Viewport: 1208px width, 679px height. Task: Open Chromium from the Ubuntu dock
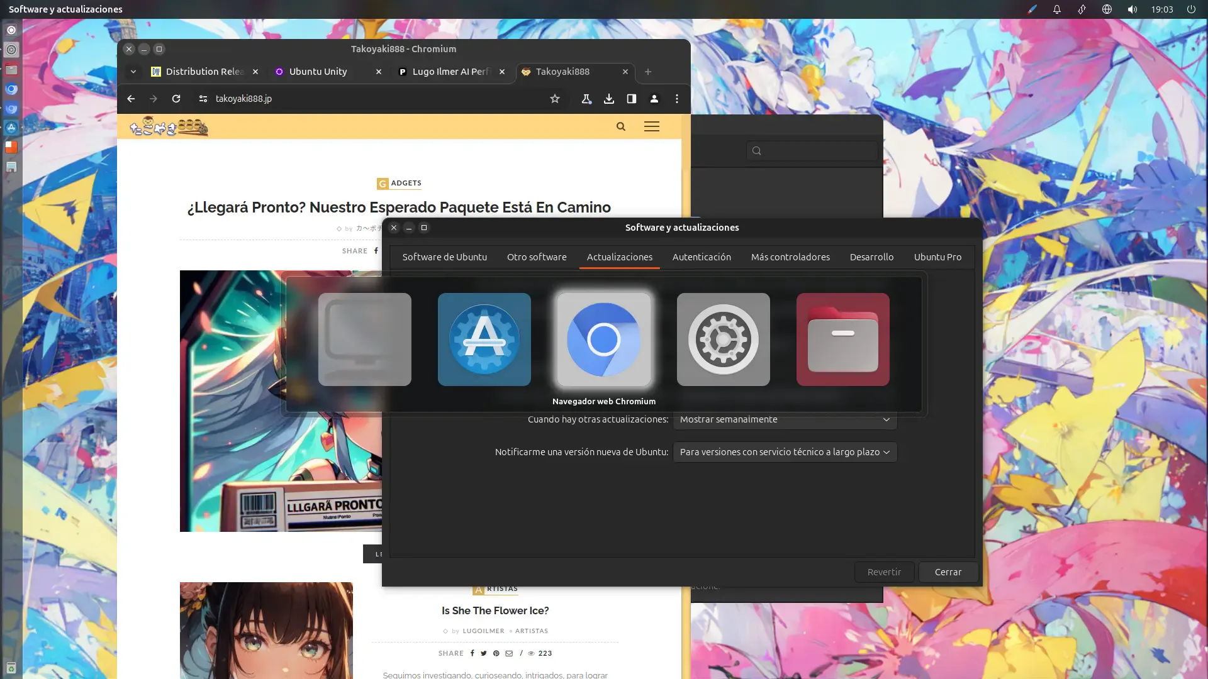[11, 89]
